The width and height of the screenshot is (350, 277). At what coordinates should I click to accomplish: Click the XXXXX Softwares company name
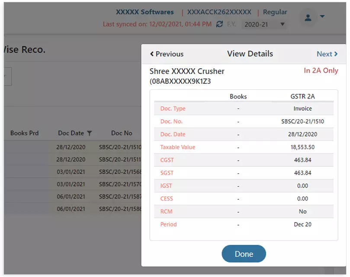(144, 12)
